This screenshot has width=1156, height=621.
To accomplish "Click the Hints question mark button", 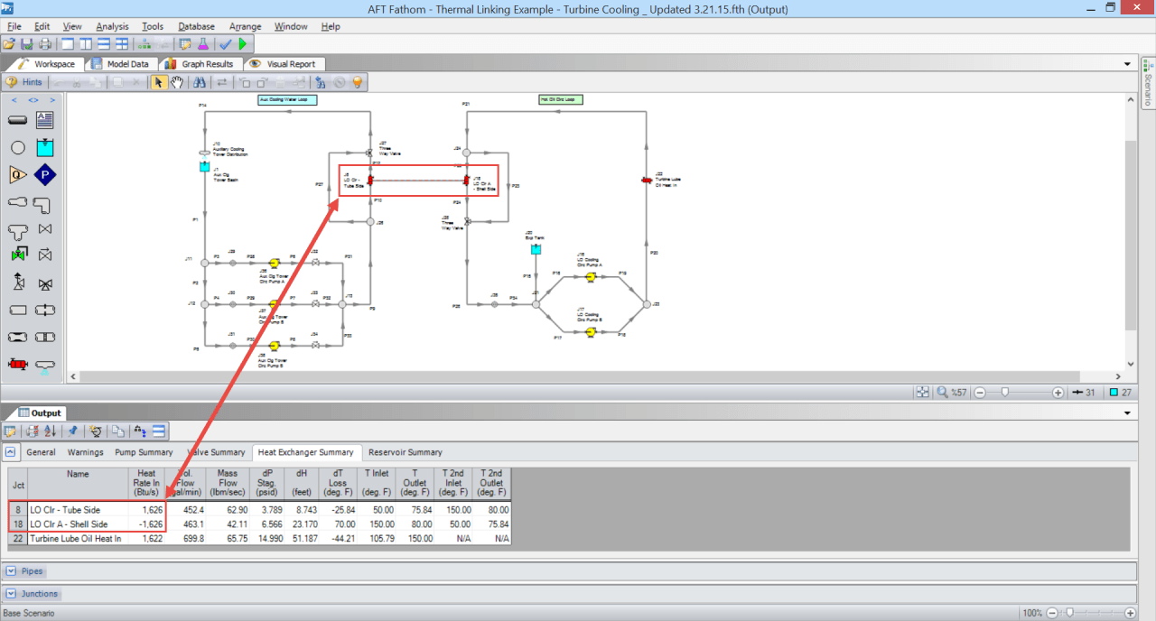I will tap(25, 82).
